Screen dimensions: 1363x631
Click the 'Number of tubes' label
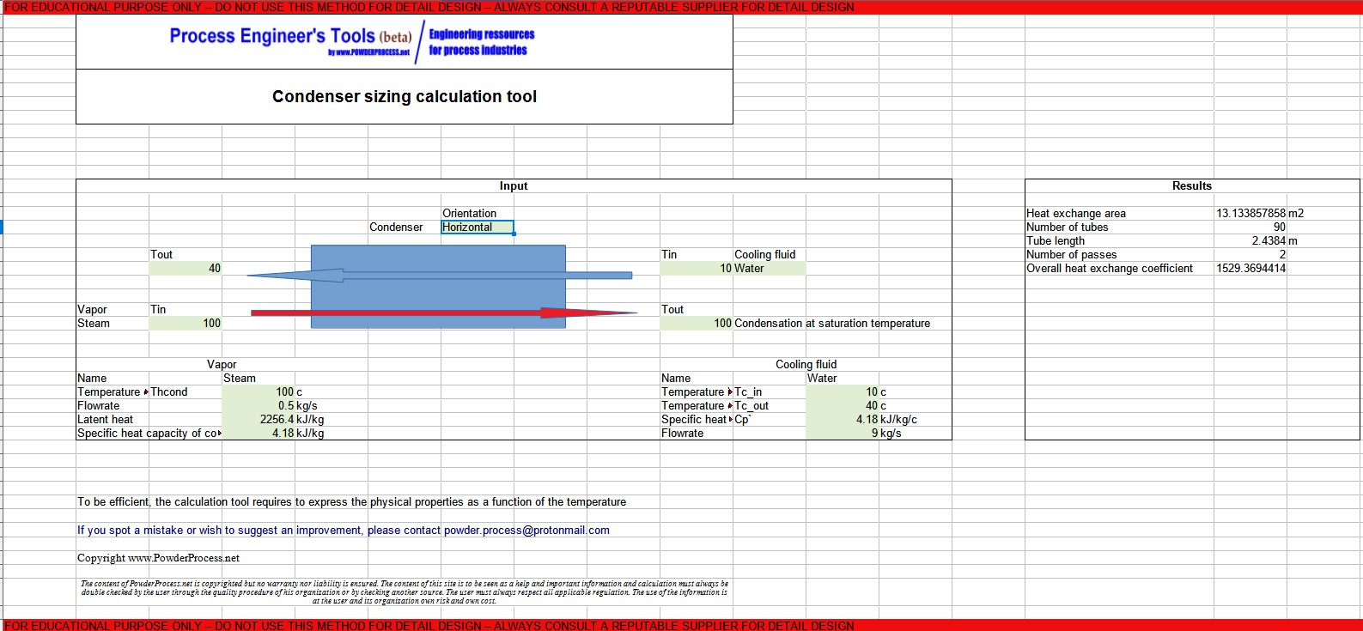point(1067,228)
